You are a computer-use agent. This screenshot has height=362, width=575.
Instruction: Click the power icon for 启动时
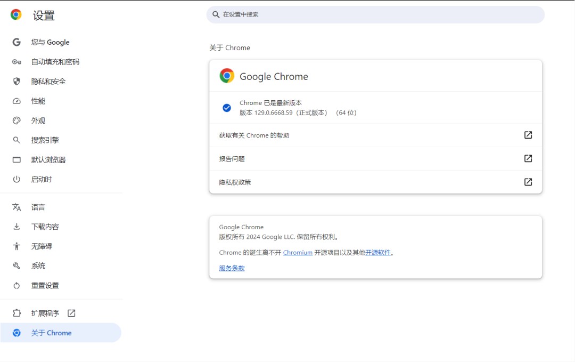(17, 179)
